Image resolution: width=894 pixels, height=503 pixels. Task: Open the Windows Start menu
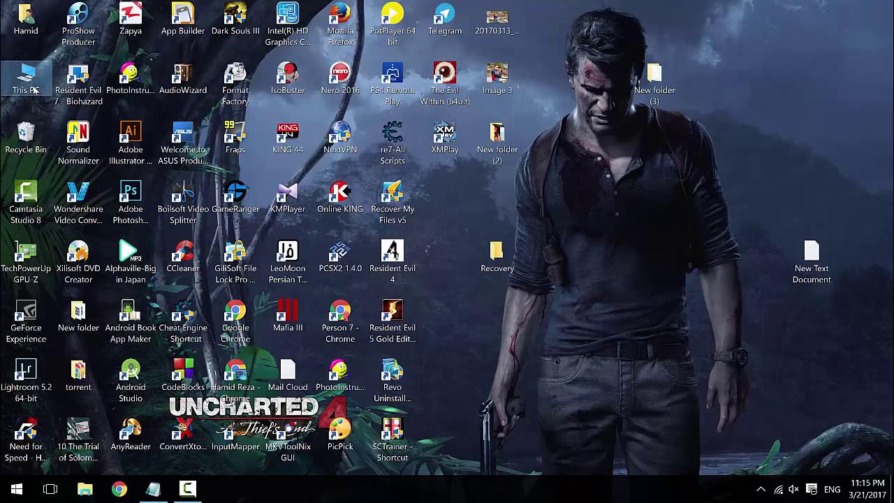(17, 489)
